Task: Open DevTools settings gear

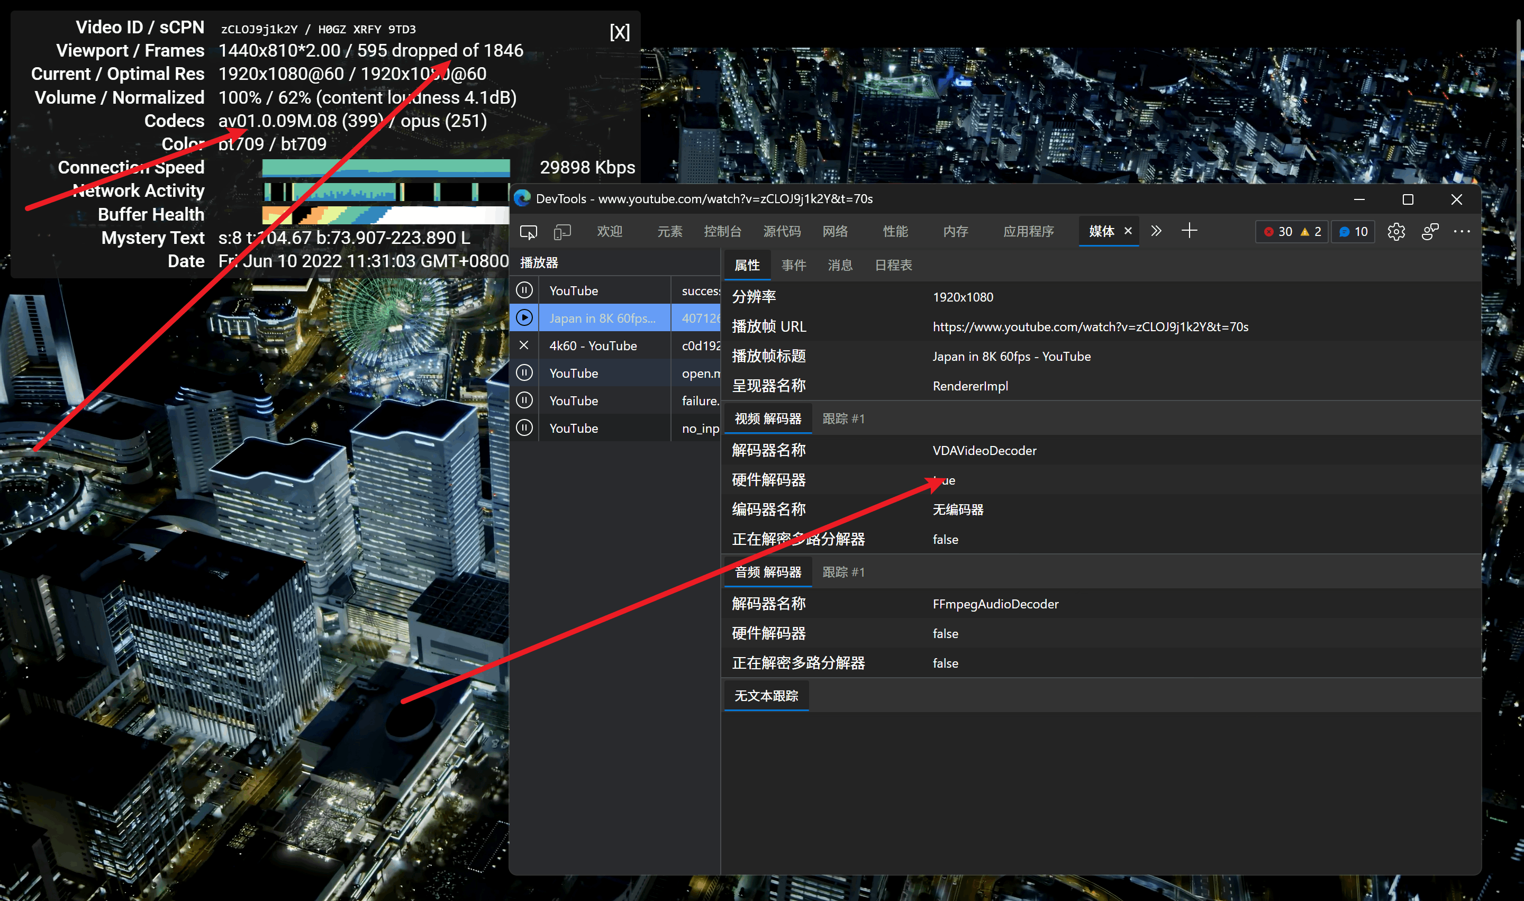Action: (1396, 231)
